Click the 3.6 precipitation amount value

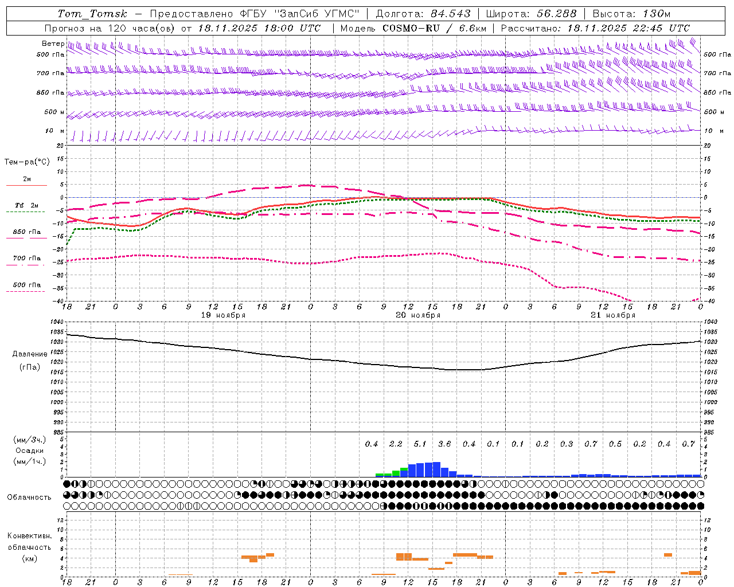(444, 444)
